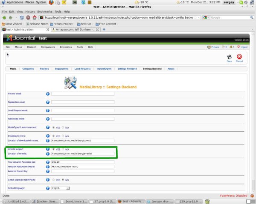This screenshot has height=204, width=256.
Task: Set Download covers to YES
Action: 53,136
